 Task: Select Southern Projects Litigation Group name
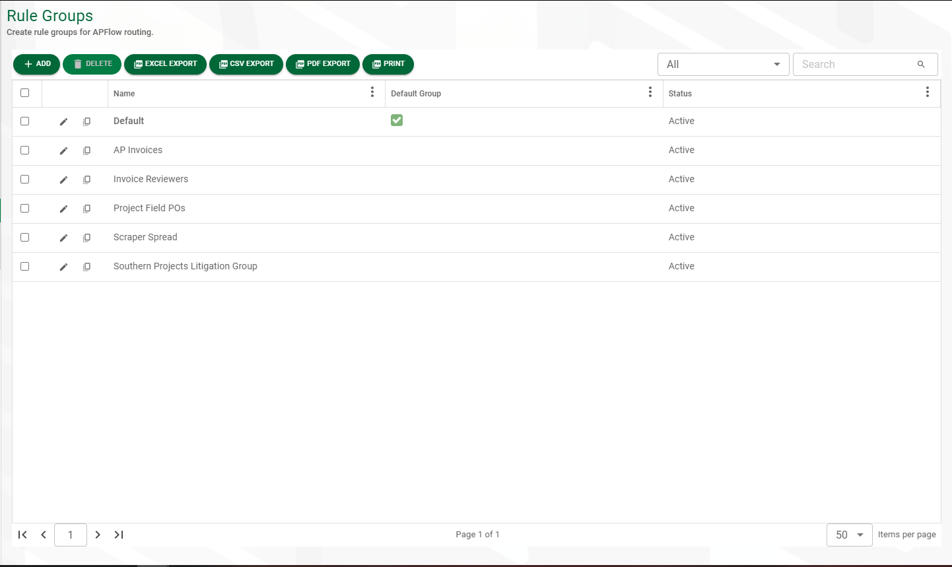186,266
